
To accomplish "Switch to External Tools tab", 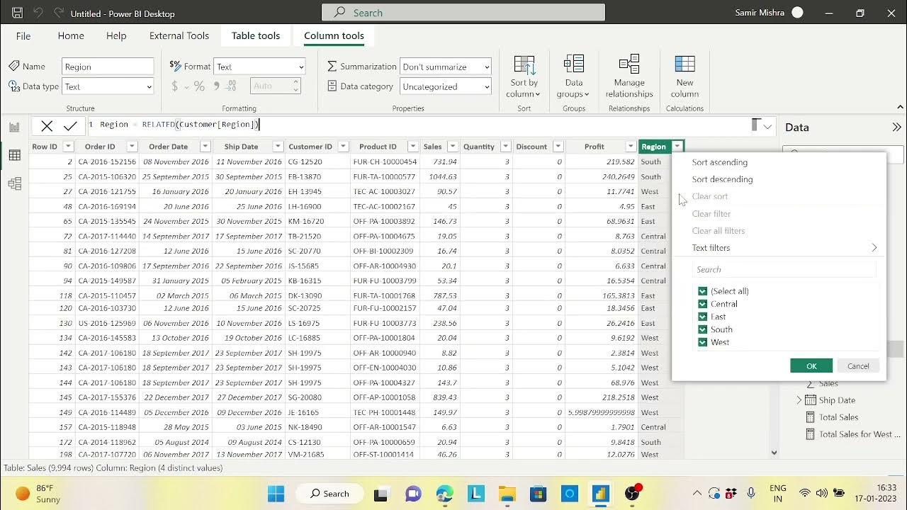I will point(179,35).
